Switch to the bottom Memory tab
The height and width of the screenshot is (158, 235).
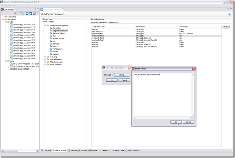tap(73, 150)
